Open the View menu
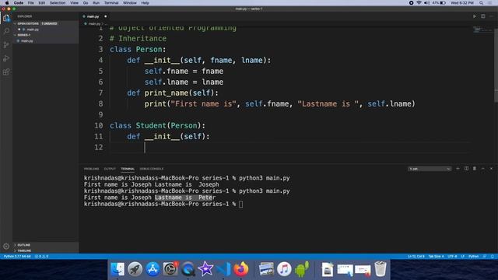The height and width of the screenshot is (280, 498). [x=75, y=3]
